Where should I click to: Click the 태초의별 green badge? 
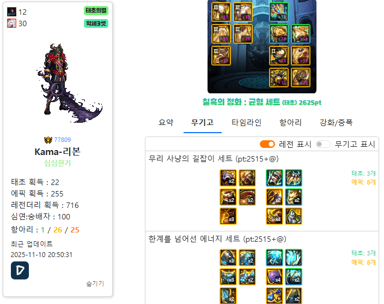click(x=96, y=10)
